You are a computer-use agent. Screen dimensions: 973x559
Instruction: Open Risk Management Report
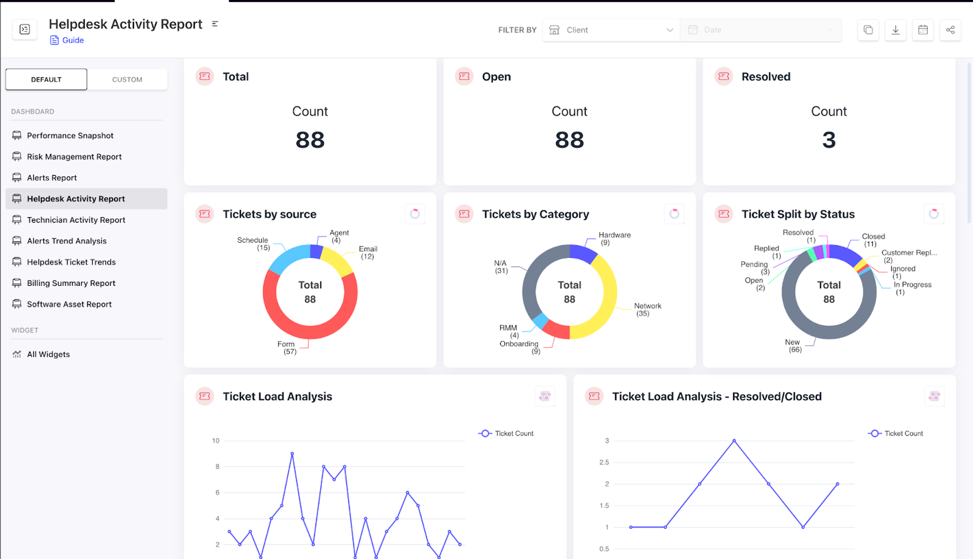pyautogui.click(x=87, y=157)
